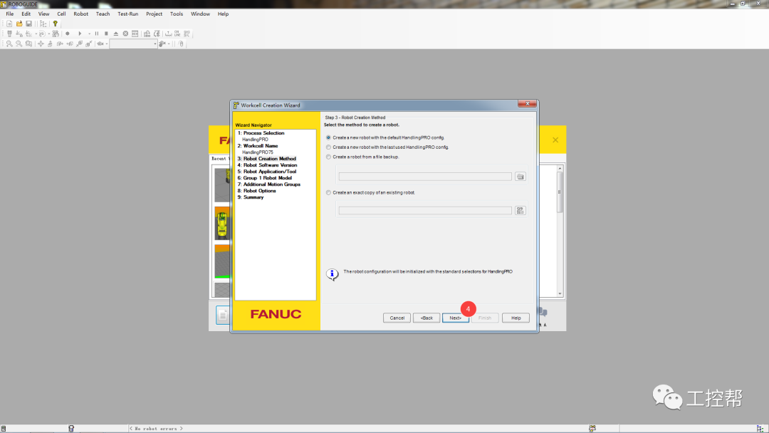Close the yellow FANUC start panel behind the wizard
This screenshot has width=769, height=433.
[555, 140]
